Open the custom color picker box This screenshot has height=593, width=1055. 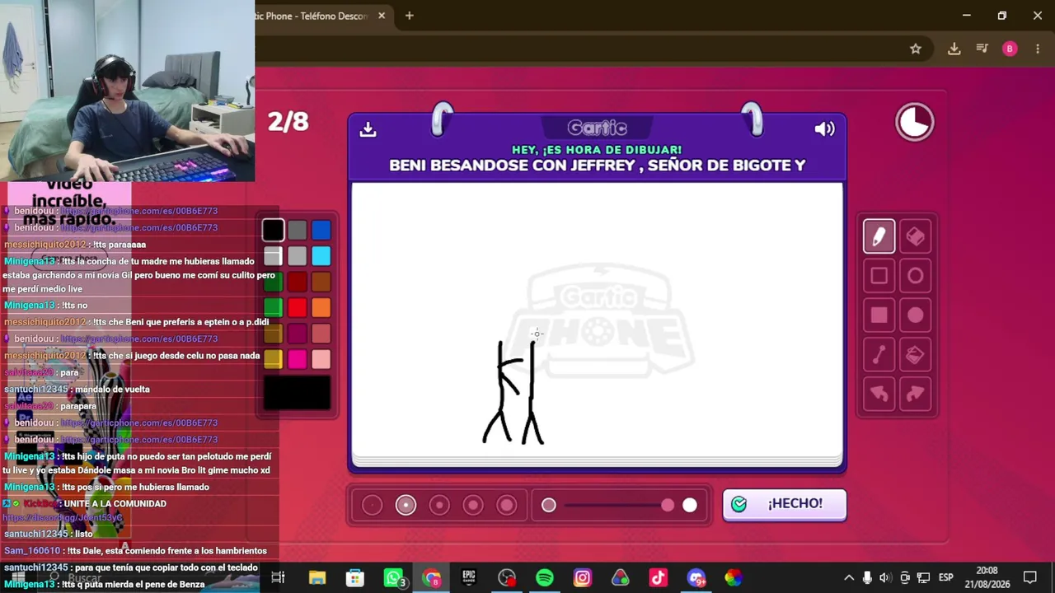click(298, 393)
